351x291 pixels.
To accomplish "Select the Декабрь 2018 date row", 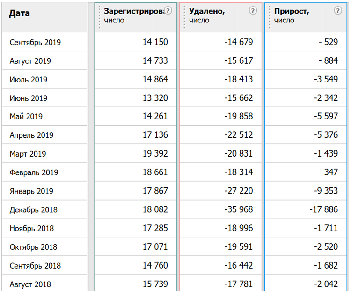I will pyautogui.click(x=34, y=209).
